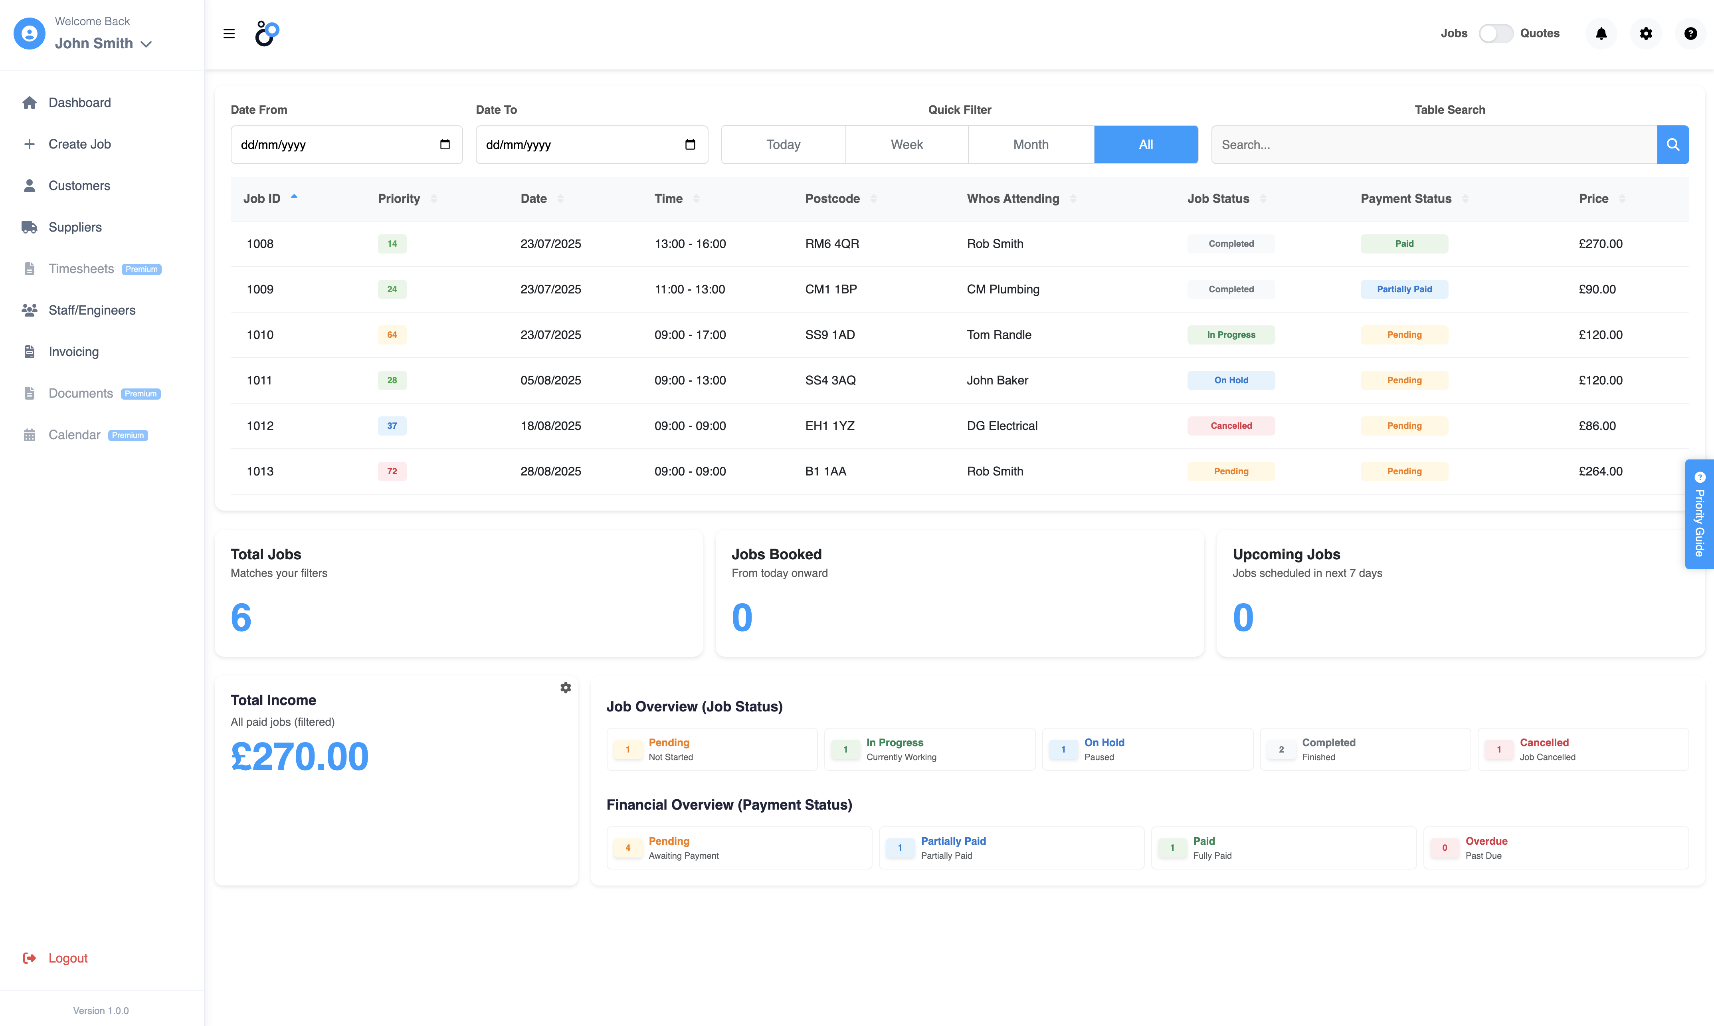Select the Week quick filter
The height and width of the screenshot is (1026, 1714).
906,145
